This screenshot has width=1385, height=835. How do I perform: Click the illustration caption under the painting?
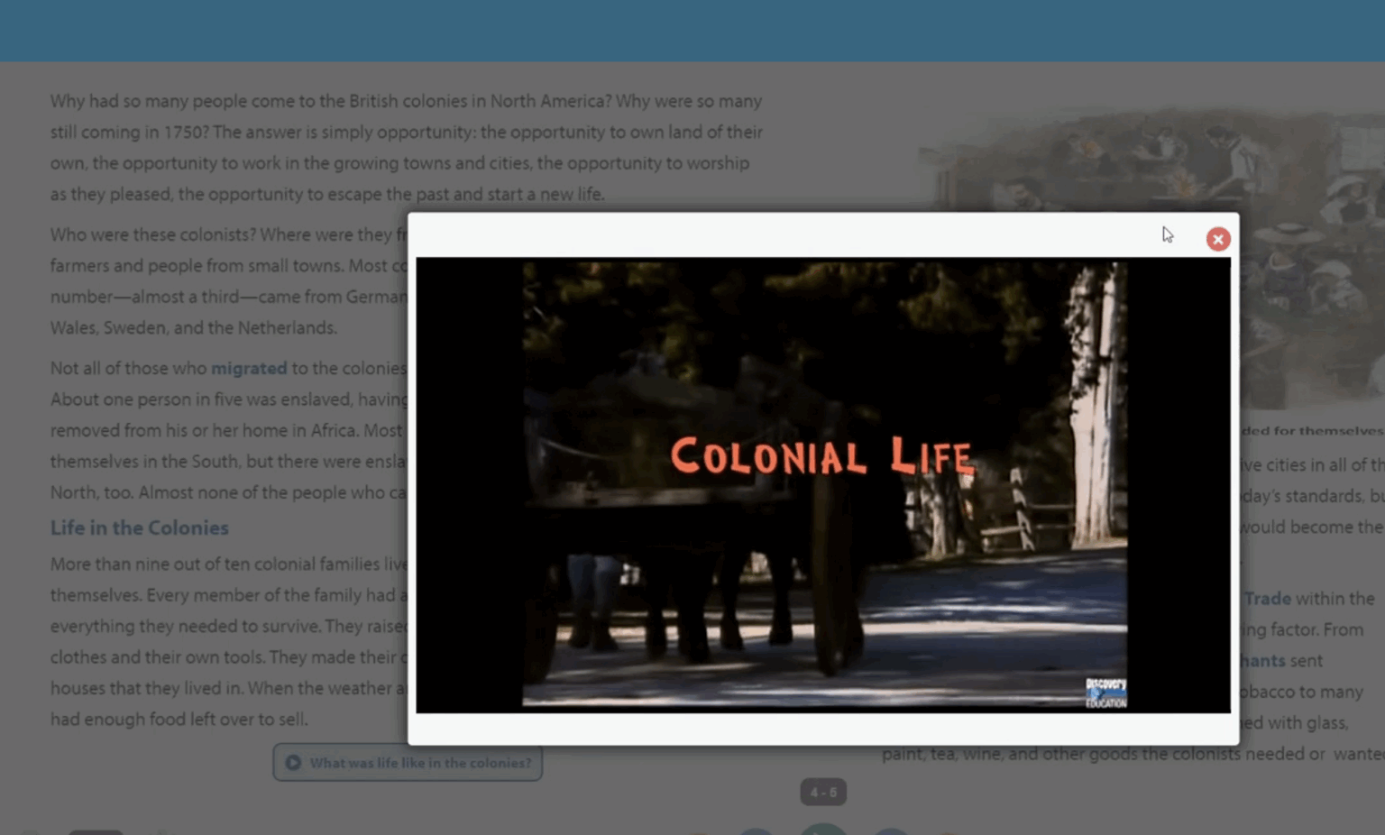[x=1311, y=431]
